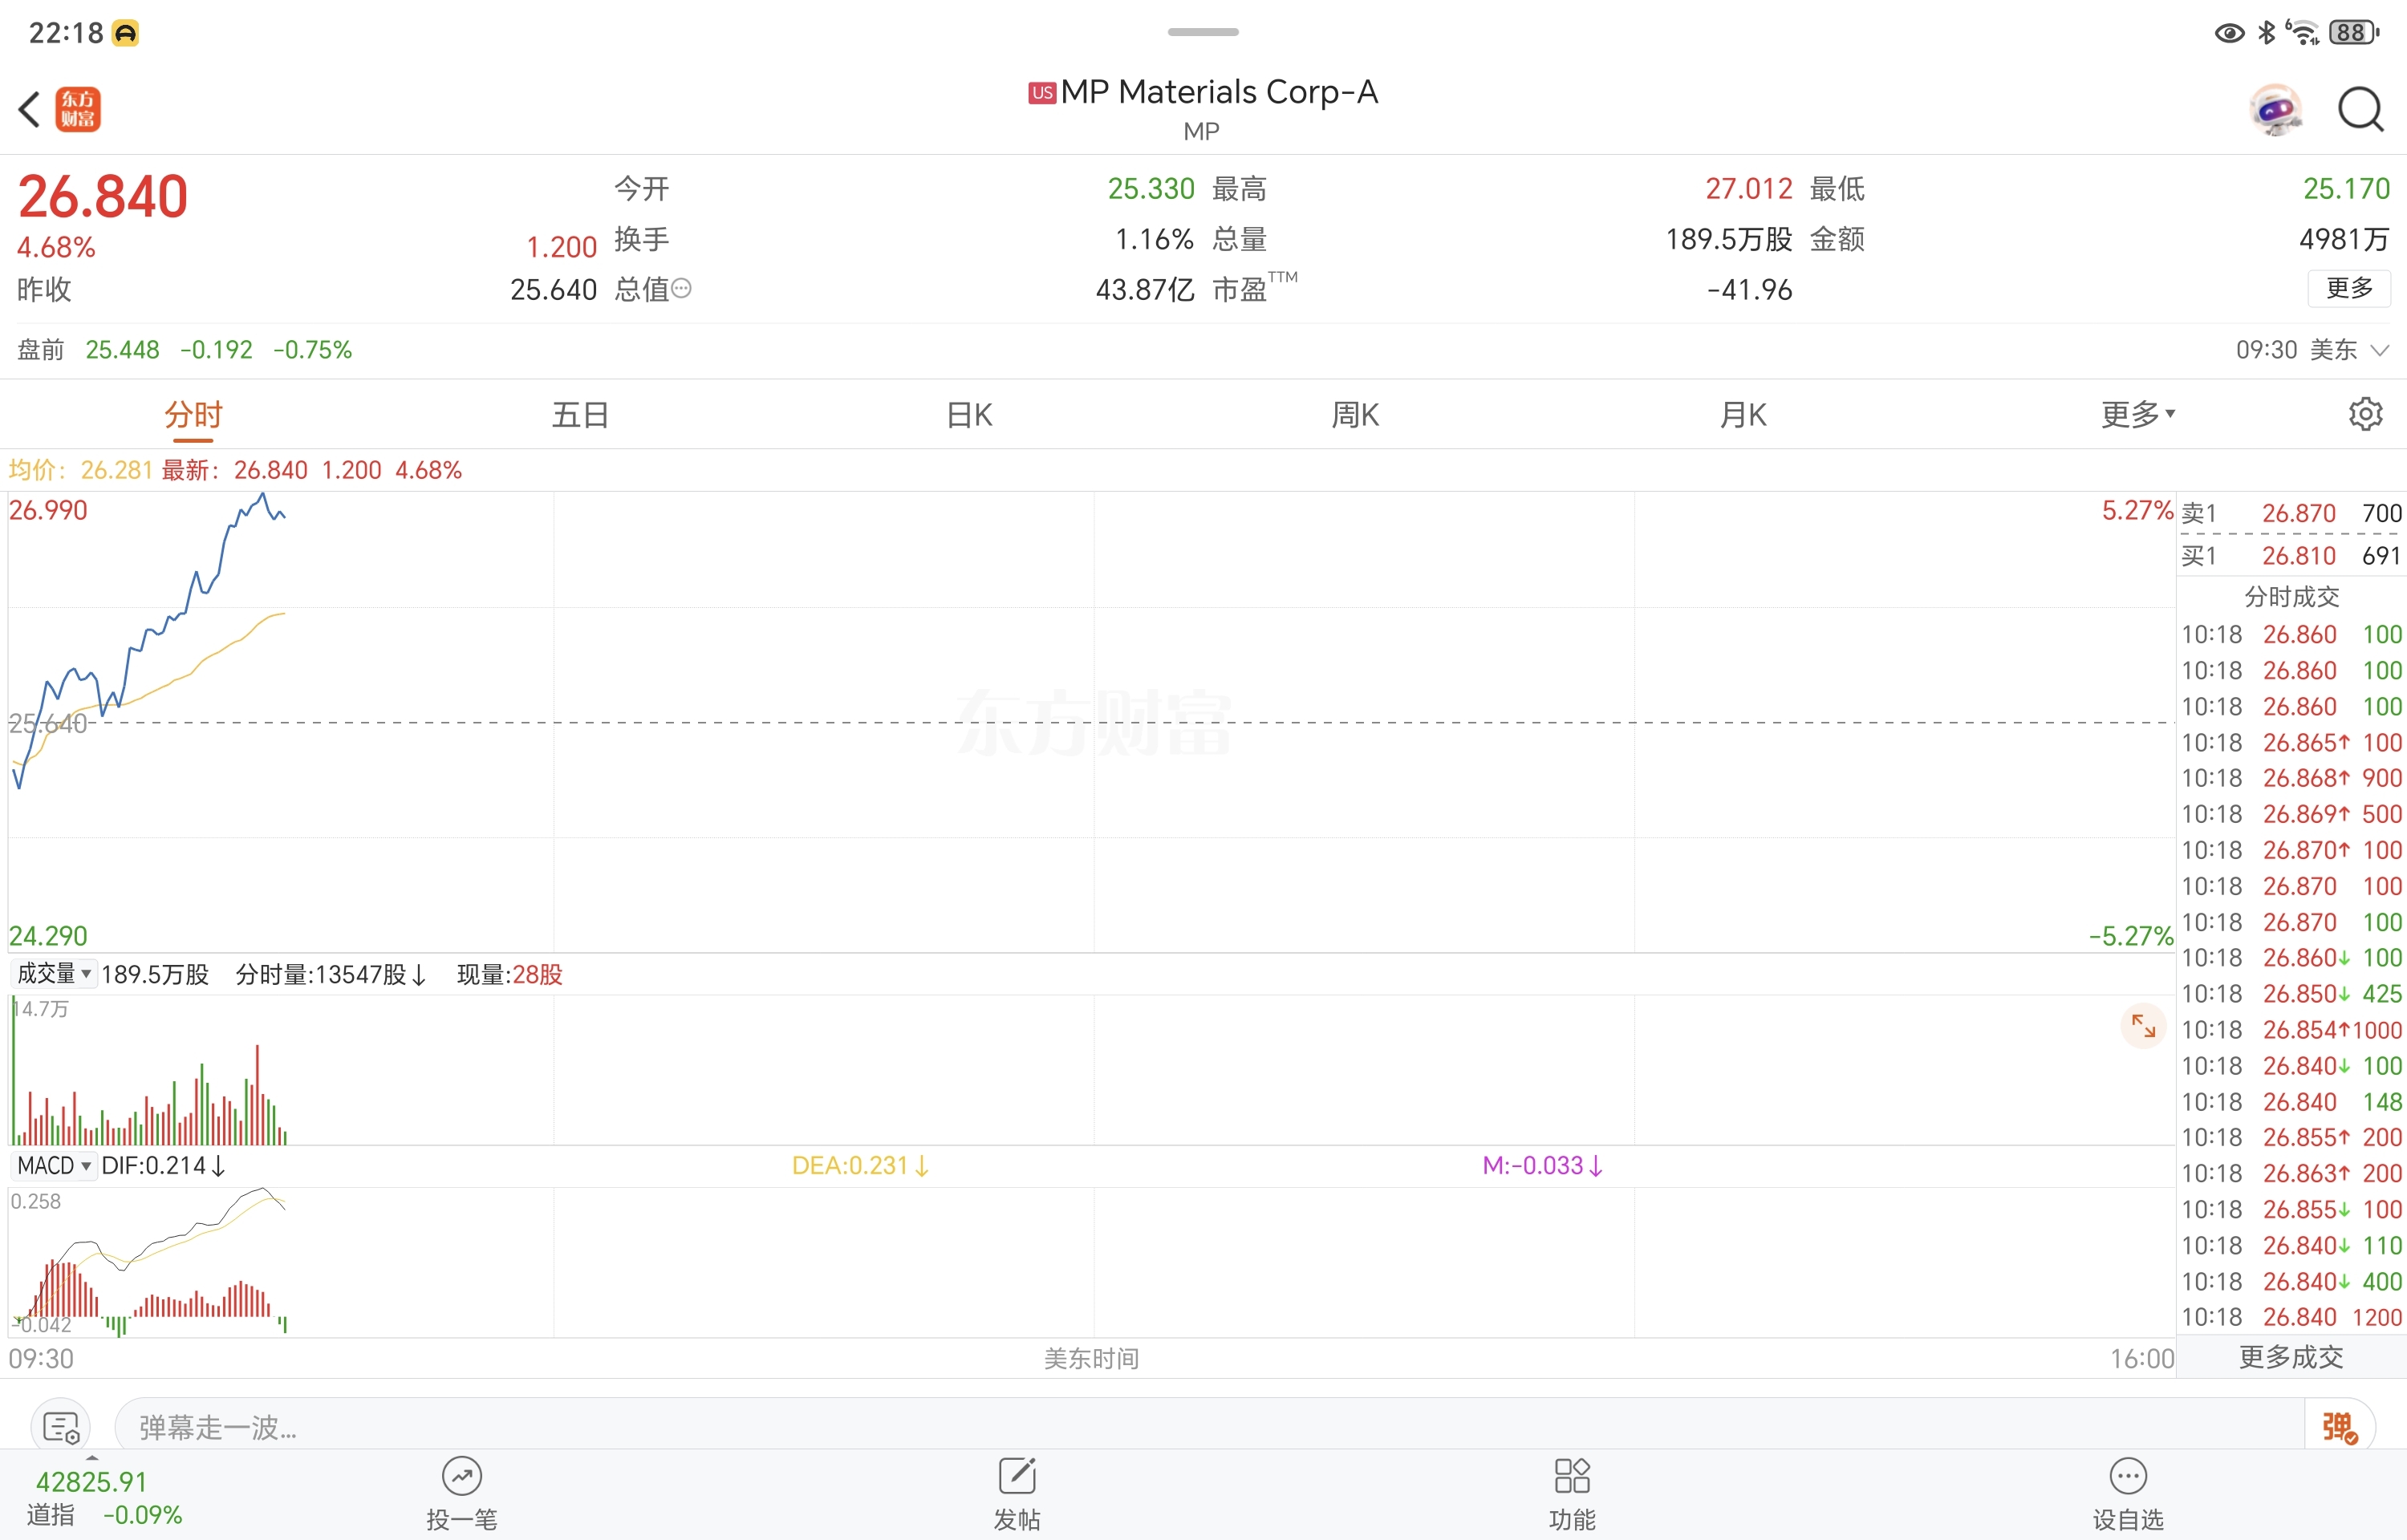The height and width of the screenshot is (1540, 2407).
Task: Tap the 25.640 previous close line label
Action: click(x=47, y=723)
